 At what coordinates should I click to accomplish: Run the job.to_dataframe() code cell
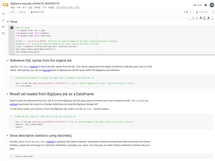click(x=12, y=116)
